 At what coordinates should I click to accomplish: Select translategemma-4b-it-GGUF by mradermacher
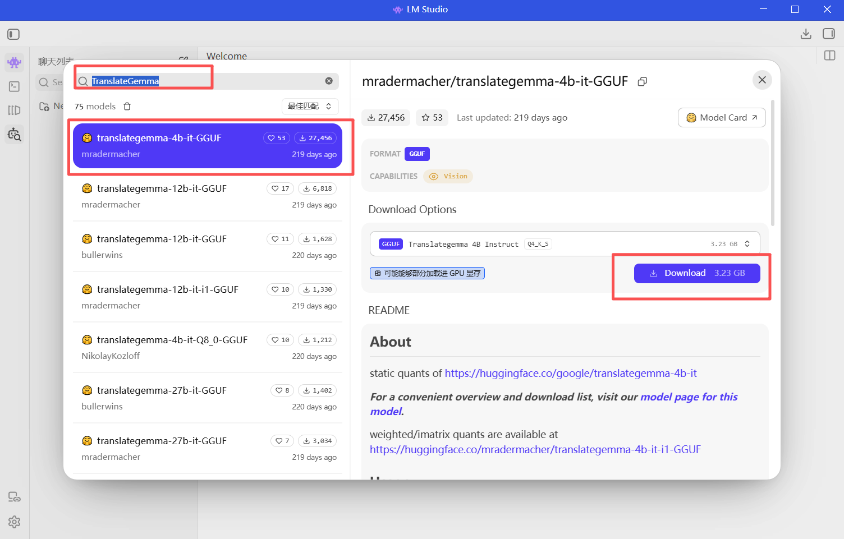click(208, 146)
